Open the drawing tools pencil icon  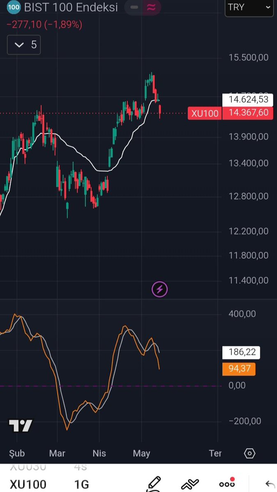(x=154, y=484)
